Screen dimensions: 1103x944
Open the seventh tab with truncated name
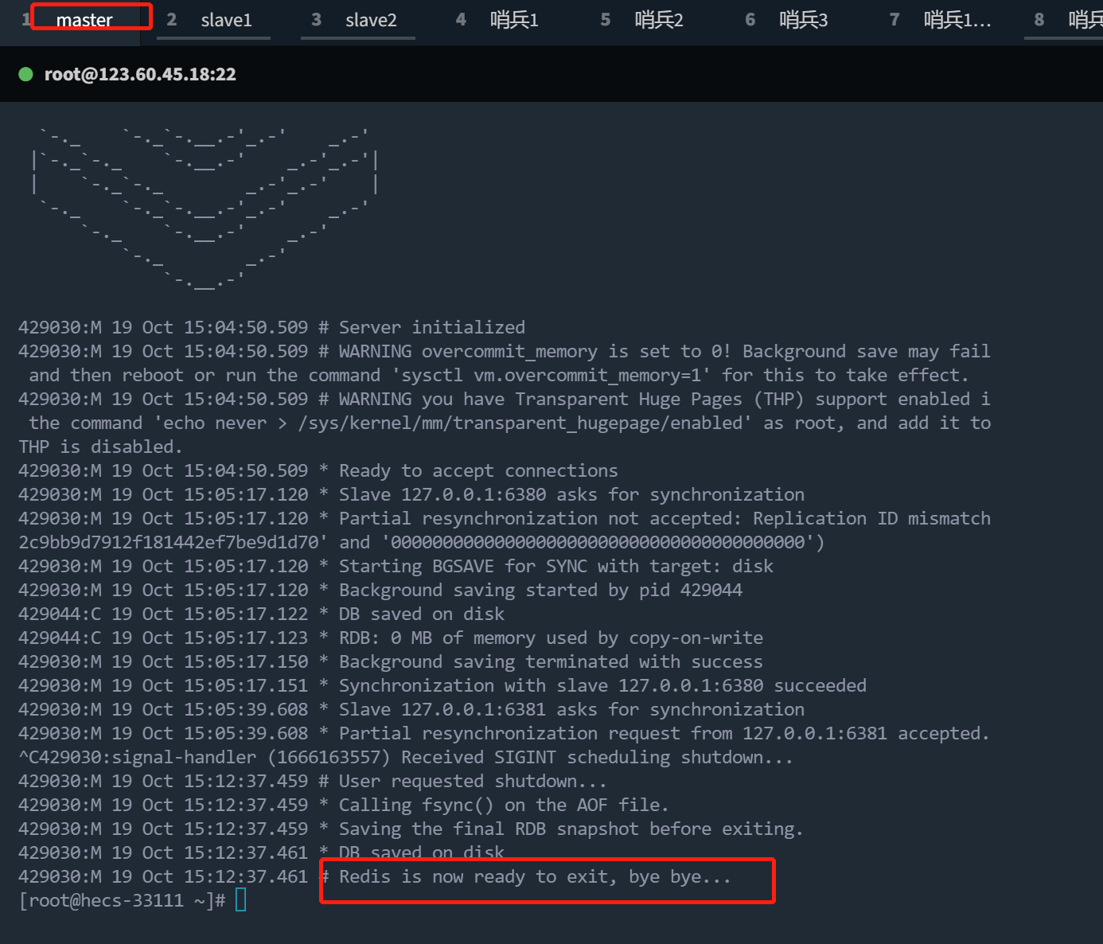[956, 20]
